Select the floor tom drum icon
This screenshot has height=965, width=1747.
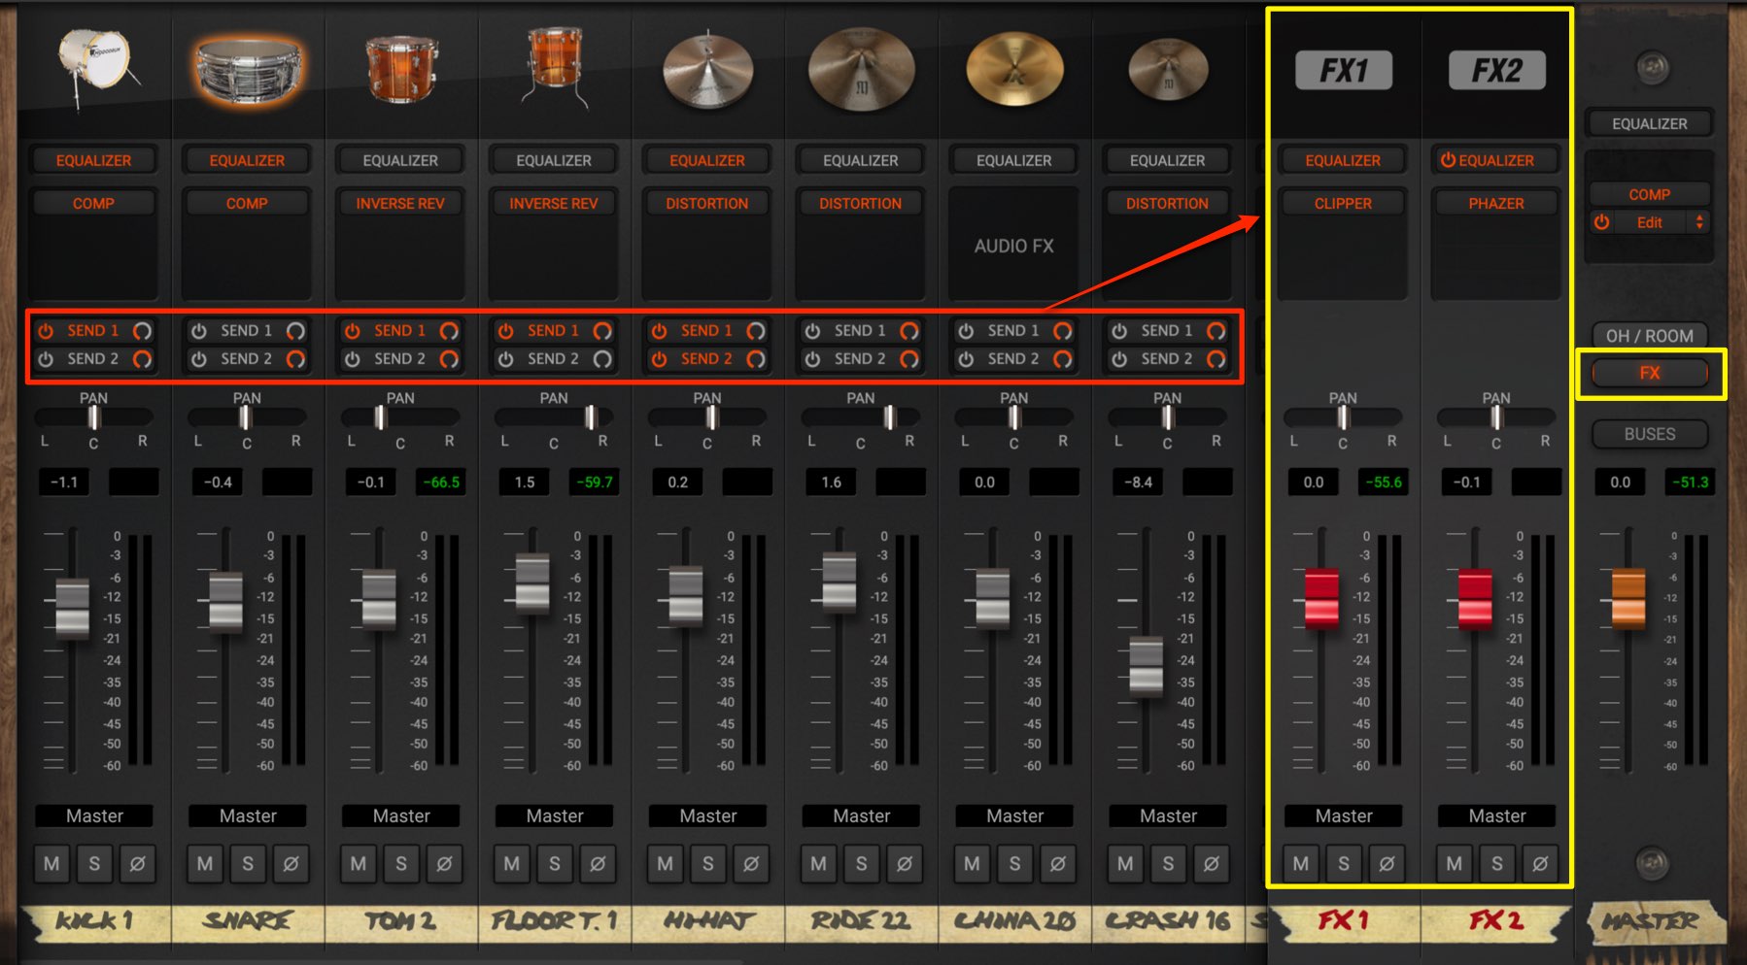tap(554, 64)
